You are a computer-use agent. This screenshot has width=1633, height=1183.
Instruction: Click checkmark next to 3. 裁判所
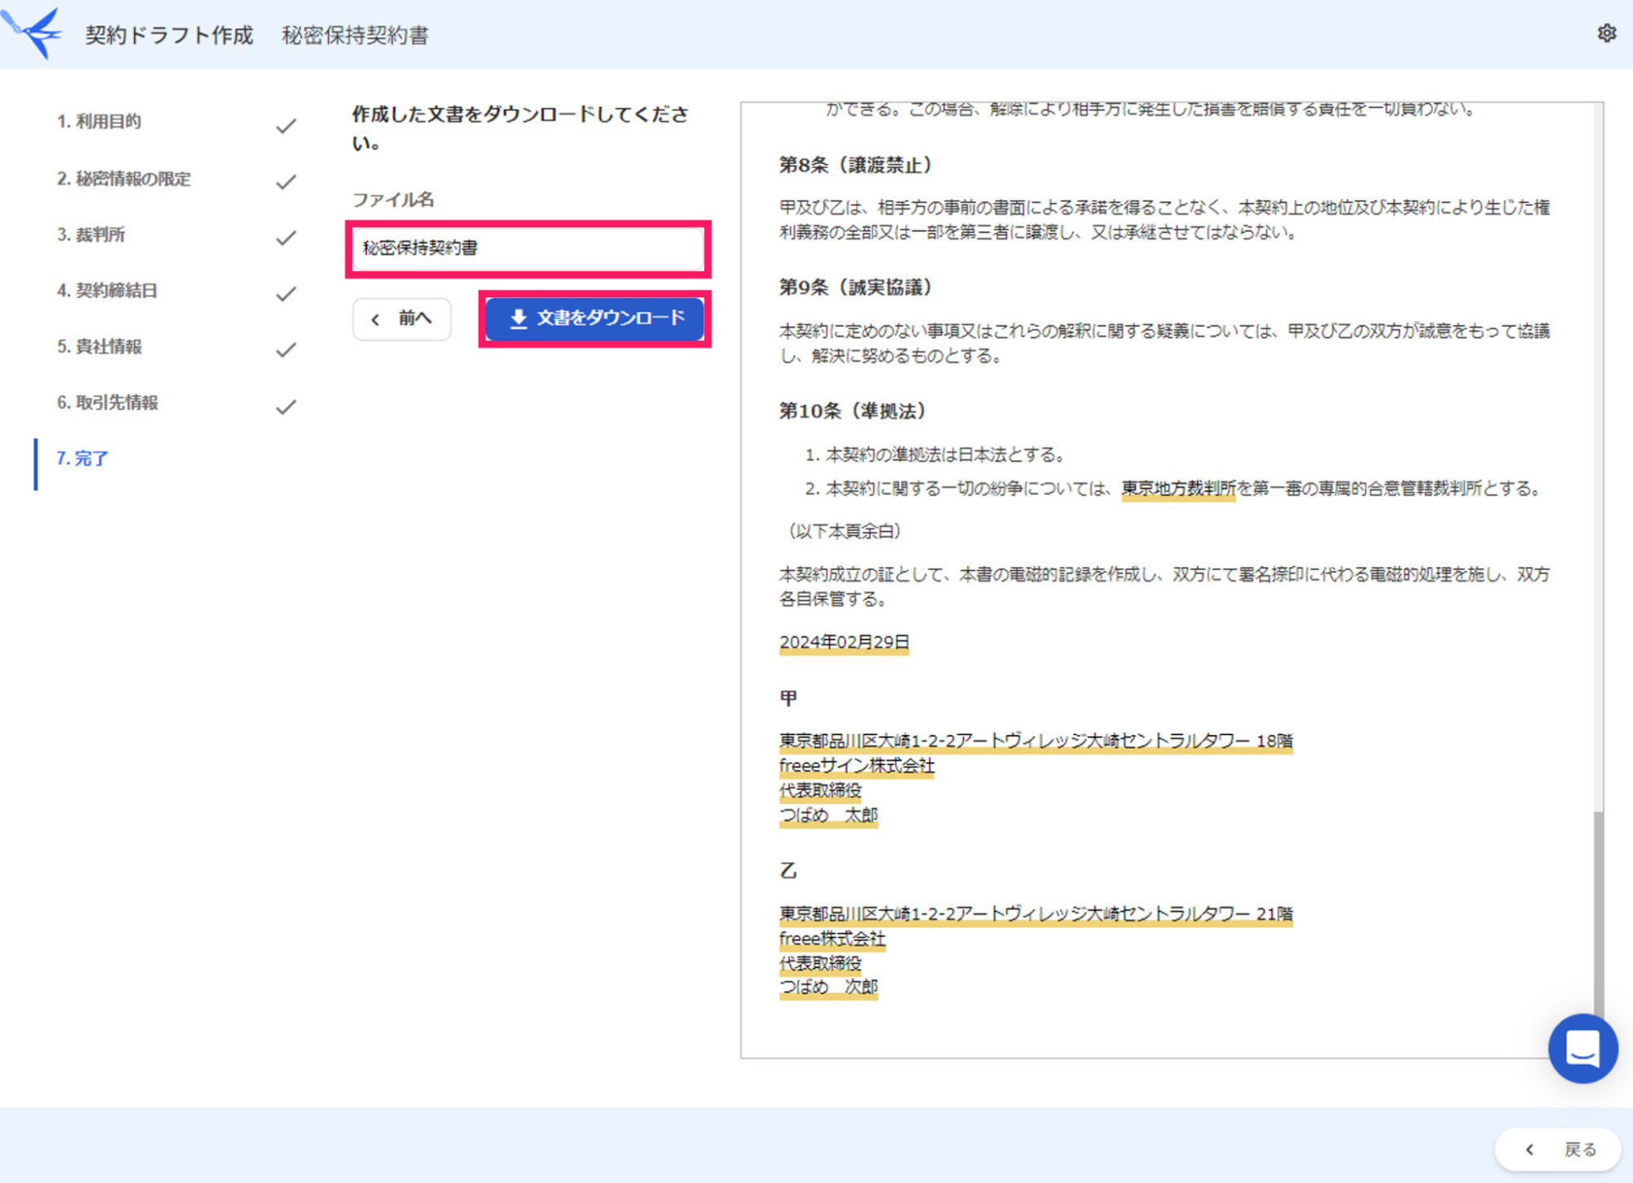(286, 238)
